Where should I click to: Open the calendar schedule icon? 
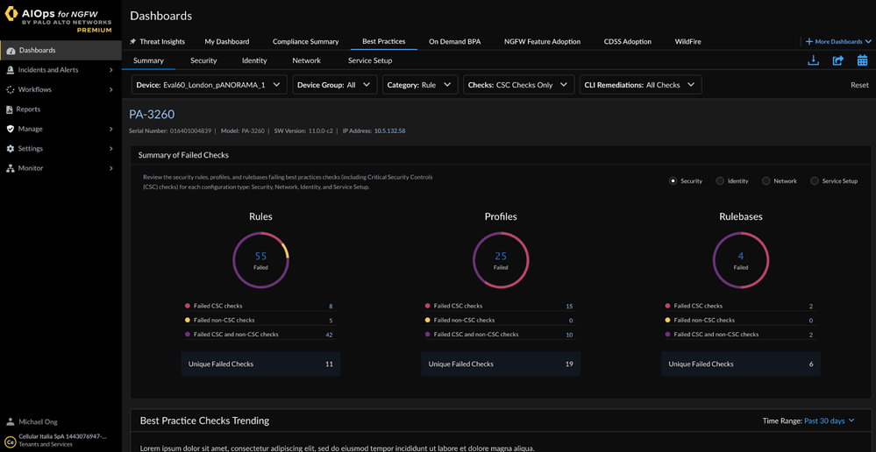pyautogui.click(x=862, y=60)
